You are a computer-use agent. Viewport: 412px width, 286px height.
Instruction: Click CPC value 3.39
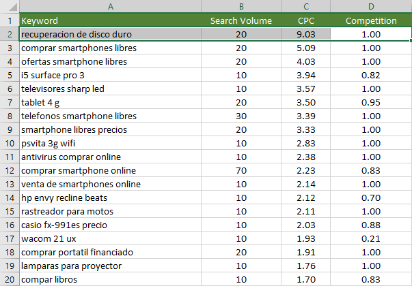coord(306,116)
